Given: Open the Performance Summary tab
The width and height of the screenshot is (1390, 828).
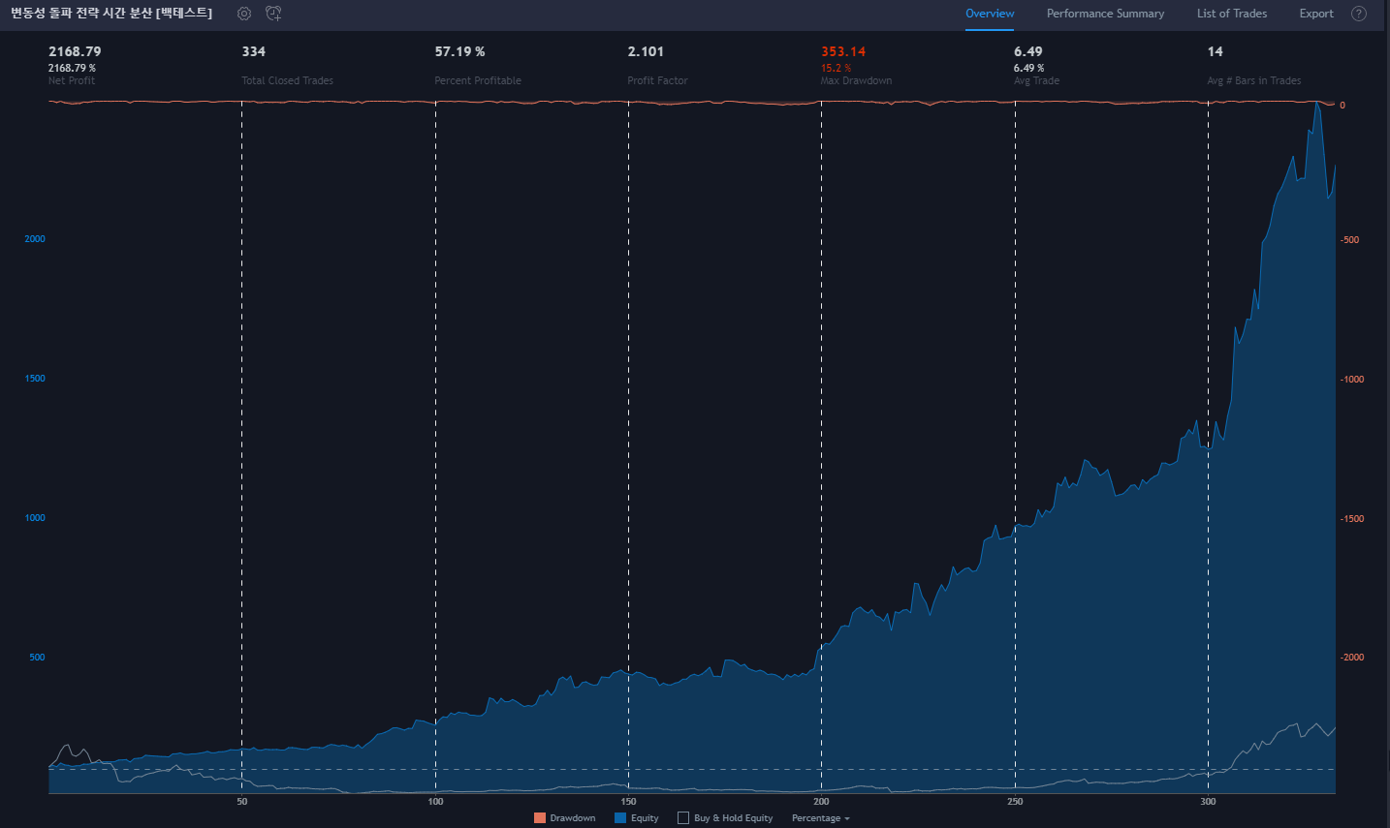Looking at the screenshot, I should click(x=1105, y=14).
